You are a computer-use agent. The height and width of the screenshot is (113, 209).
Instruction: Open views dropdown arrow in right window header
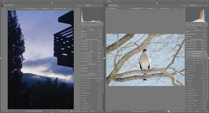(x=207, y=5)
